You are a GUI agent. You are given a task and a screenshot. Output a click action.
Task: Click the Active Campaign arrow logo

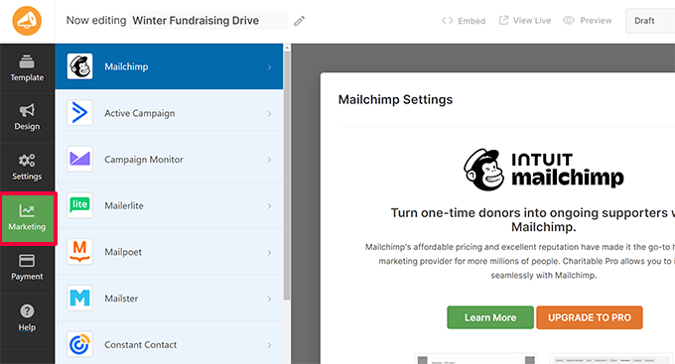(79, 113)
